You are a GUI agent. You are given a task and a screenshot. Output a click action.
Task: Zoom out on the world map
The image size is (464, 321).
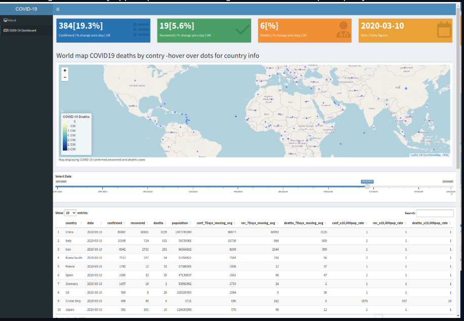click(65, 77)
